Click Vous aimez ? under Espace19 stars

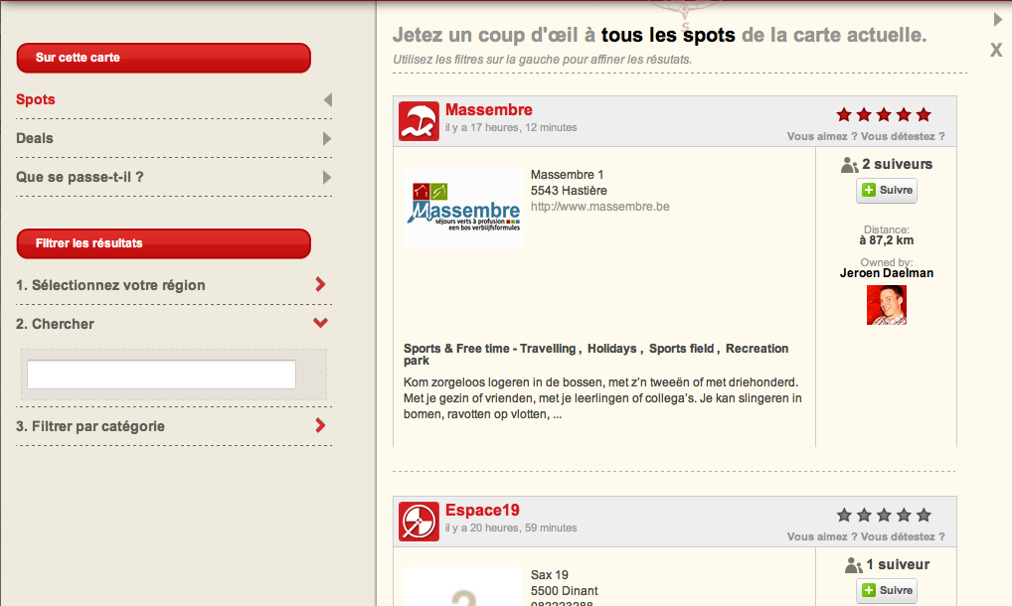pos(822,536)
